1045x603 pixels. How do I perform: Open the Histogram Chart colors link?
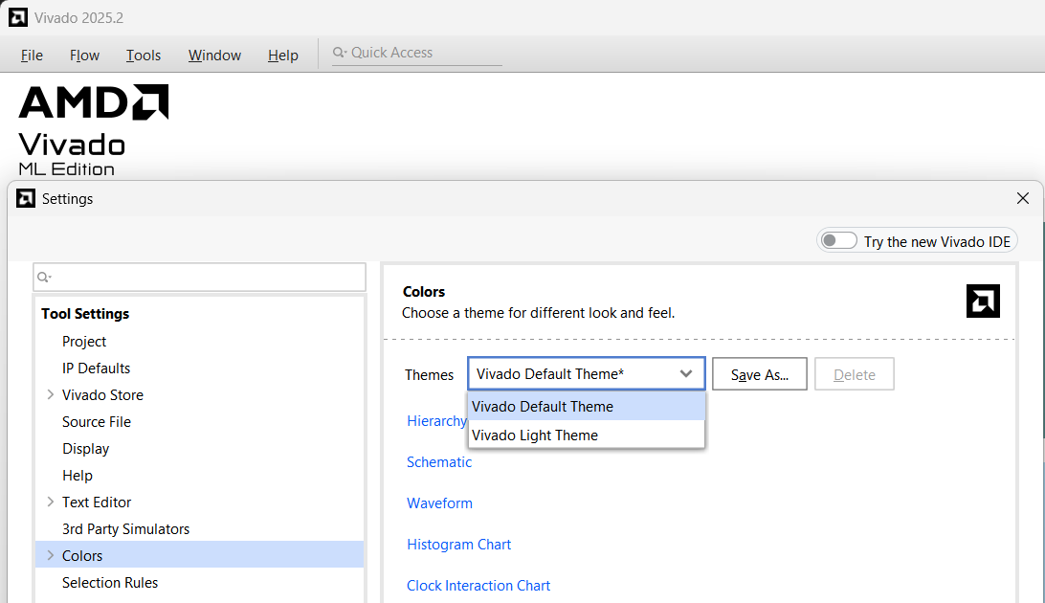pos(458,545)
